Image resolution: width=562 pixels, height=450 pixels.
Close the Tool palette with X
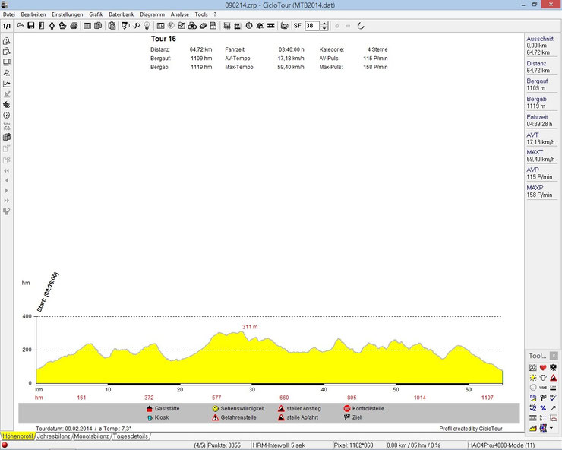click(x=554, y=356)
